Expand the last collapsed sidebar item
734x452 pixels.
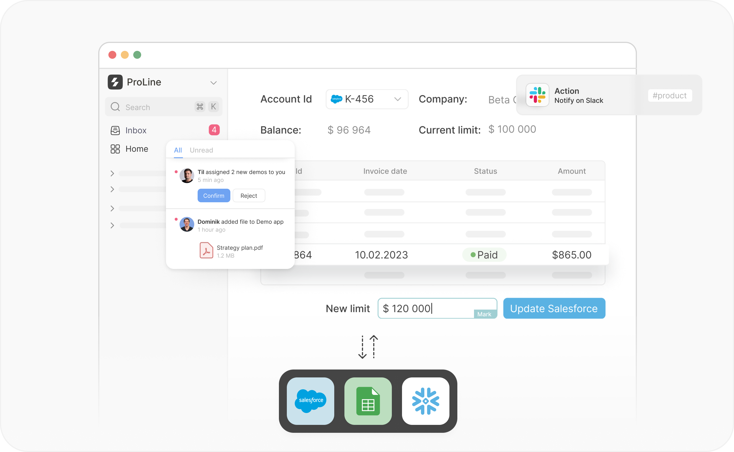112,225
